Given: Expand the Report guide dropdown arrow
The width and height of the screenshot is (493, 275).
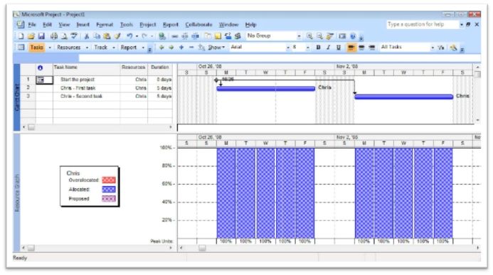Looking at the screenshot, I should point(143,48).
